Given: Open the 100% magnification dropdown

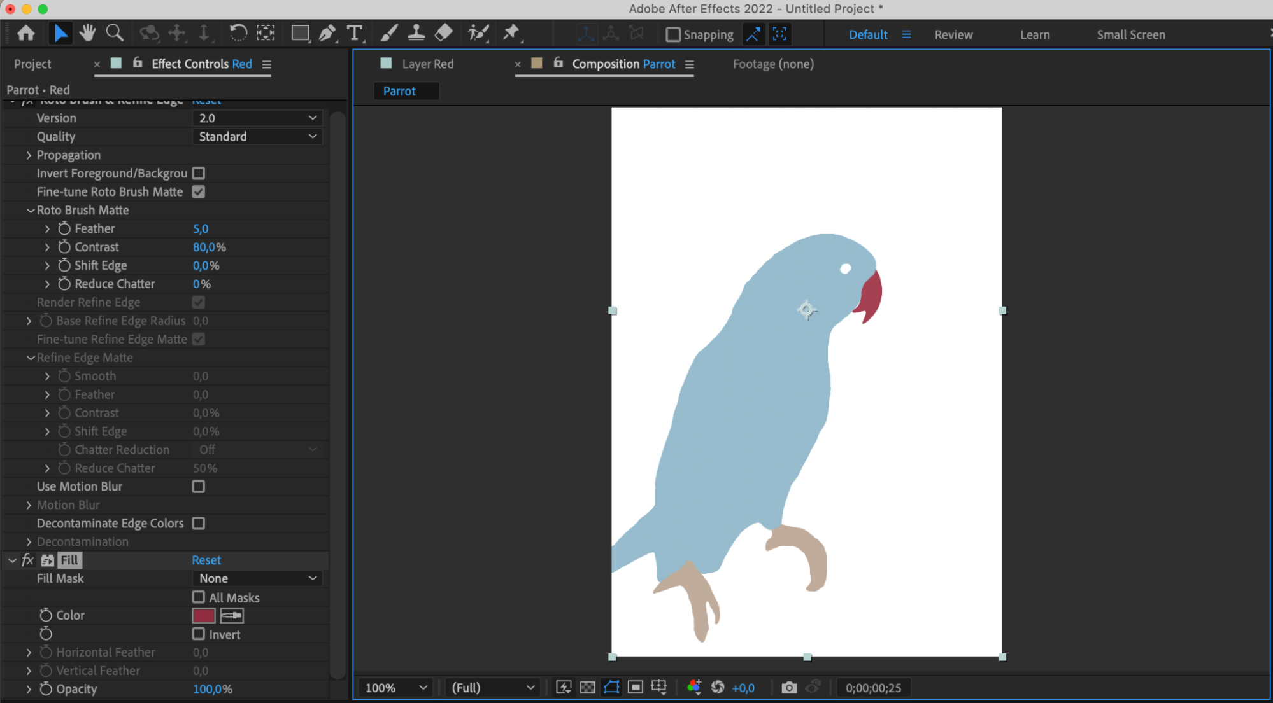Looking at the screenshot, I should tap(395, 688).
